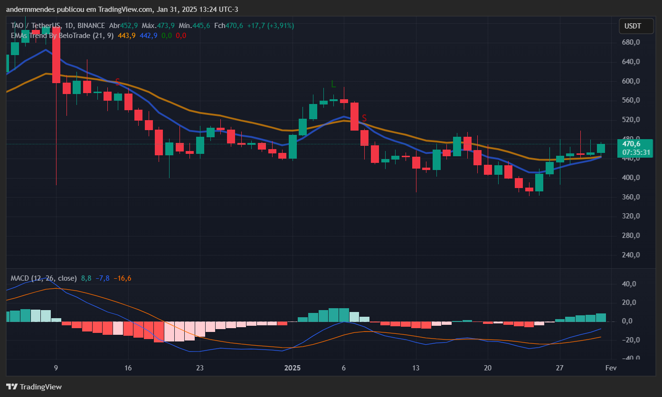Click the MACD histogram value 8,8

tap(86, 278)
